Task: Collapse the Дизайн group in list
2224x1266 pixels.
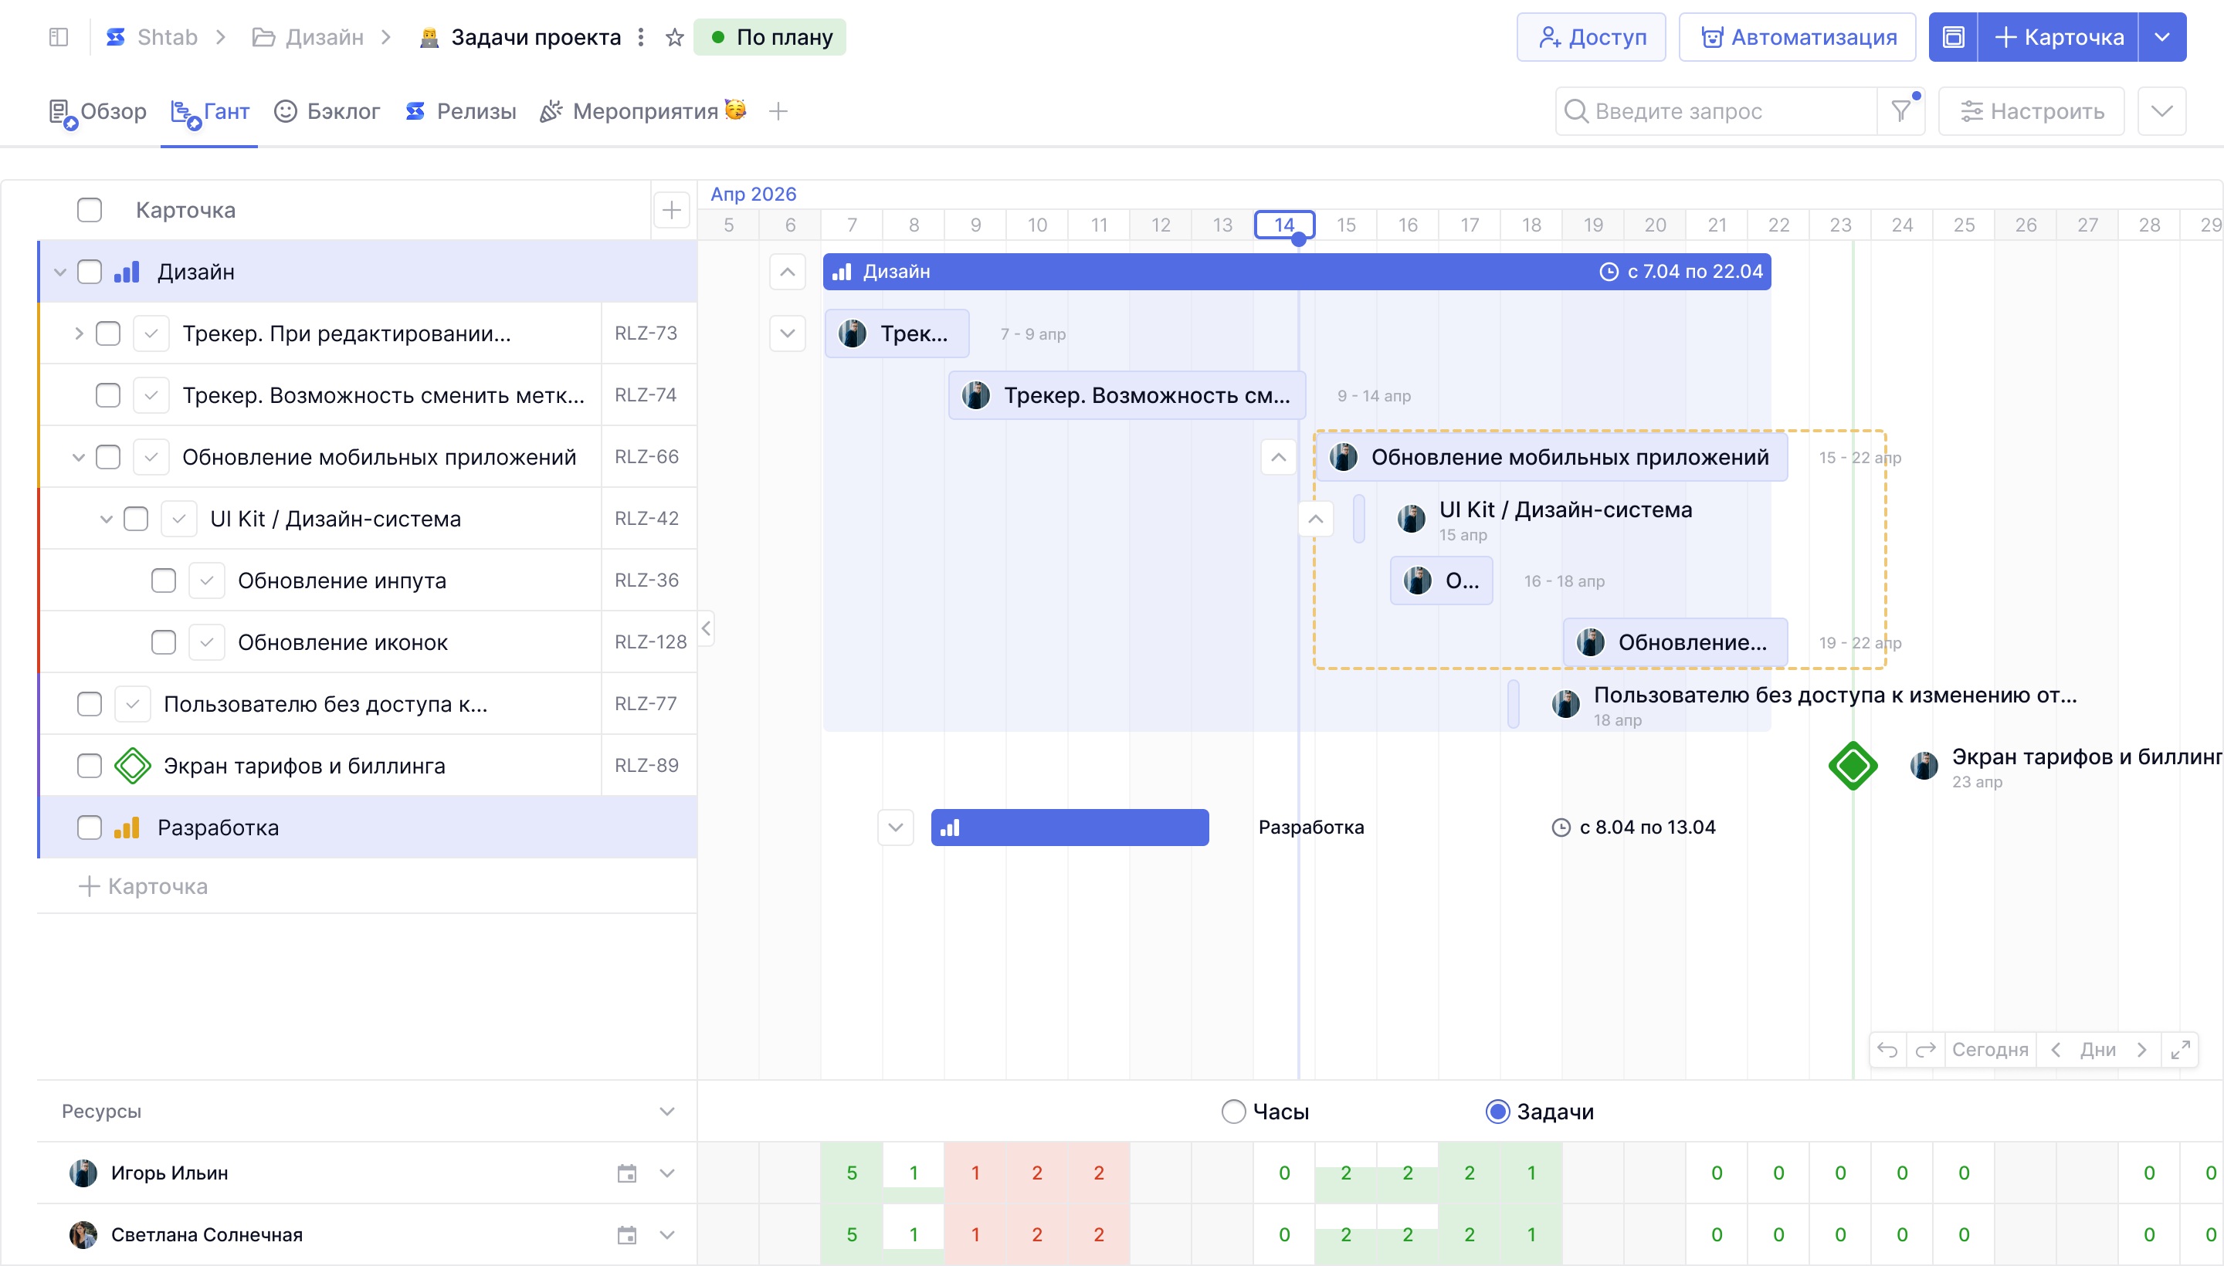Action: point(60,272)
